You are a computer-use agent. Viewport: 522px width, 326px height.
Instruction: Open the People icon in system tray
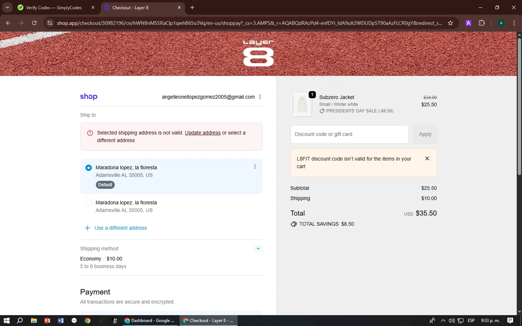coord(432,320)
